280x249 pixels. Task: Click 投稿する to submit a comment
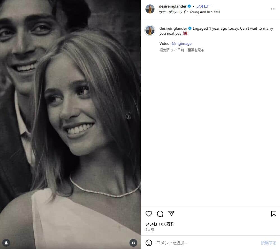[x=268, y=243]
